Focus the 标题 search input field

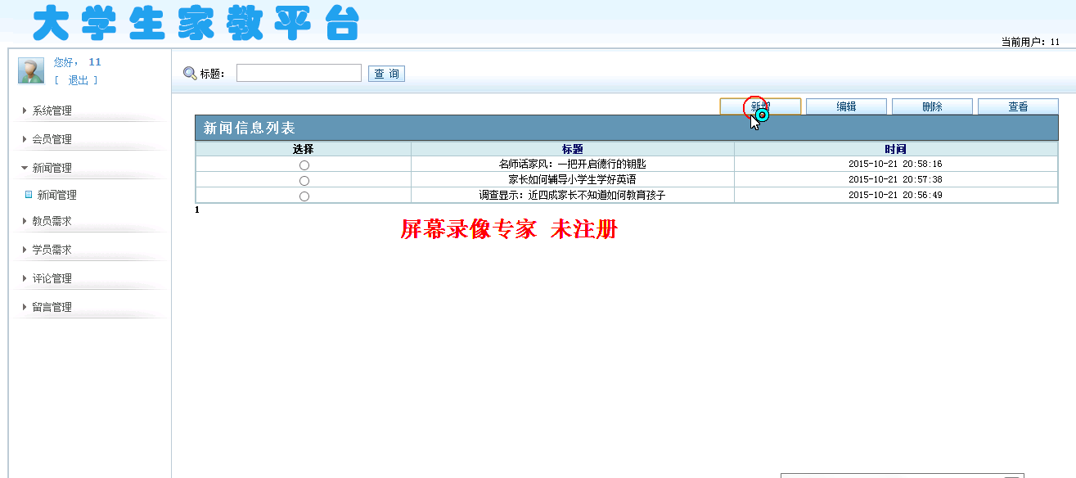[299, 73]
